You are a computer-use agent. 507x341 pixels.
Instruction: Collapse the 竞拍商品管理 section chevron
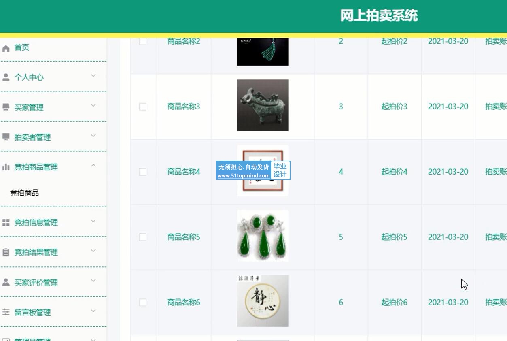click(93, 165)
